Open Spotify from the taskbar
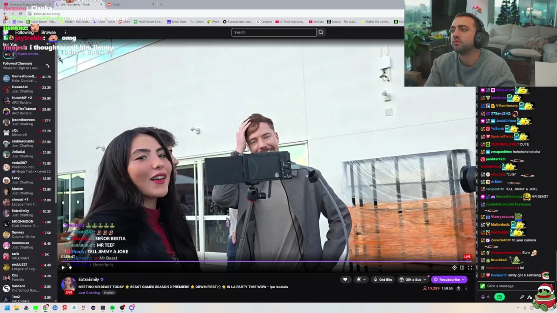557x313 pixels. [x=112, y=308]
